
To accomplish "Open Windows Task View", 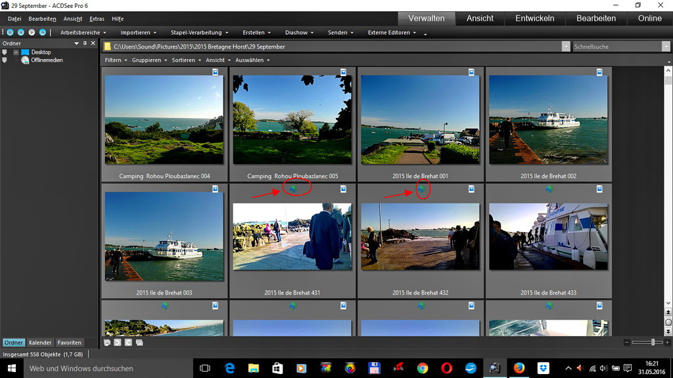I will click(x=205, y=368).
